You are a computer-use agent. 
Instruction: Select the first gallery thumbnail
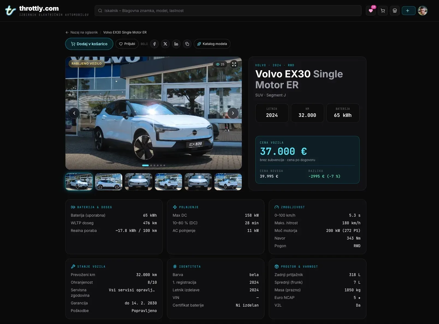(79, 181)
